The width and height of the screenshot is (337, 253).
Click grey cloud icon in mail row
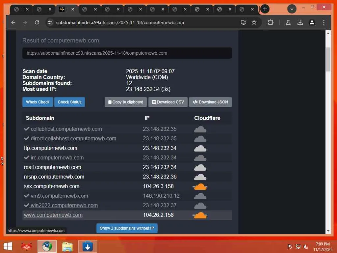pyautogui.click(x=200, y=167)
